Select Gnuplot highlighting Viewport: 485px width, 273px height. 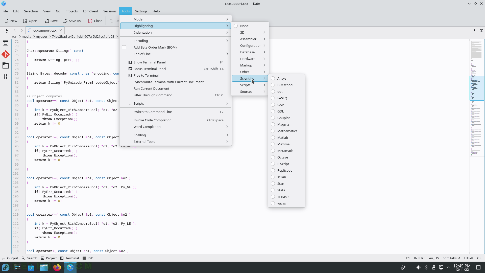click(x=286, y=118)
